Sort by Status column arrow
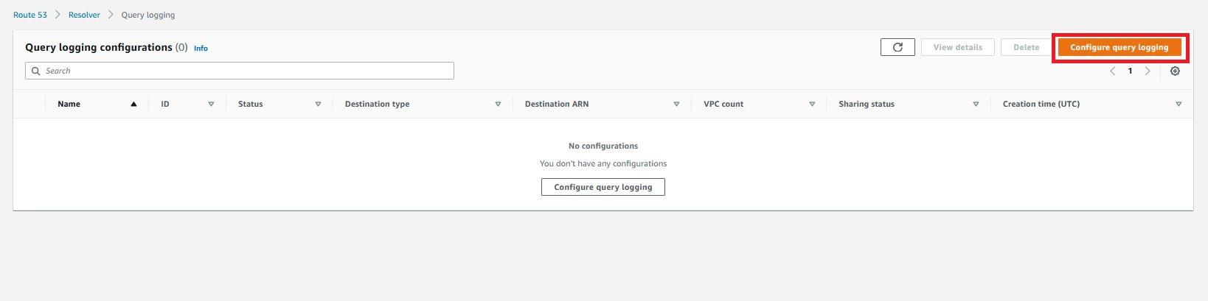The height and width of the screenshot is (301, 1208). point(318,105)
